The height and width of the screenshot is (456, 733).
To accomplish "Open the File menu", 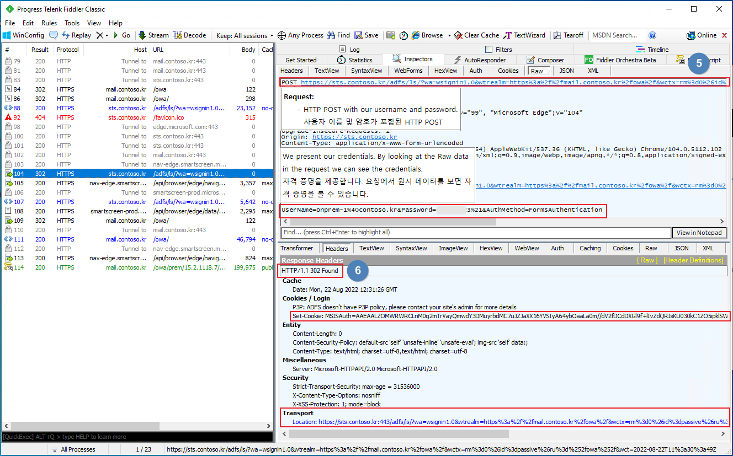I will tap(10, 23).
